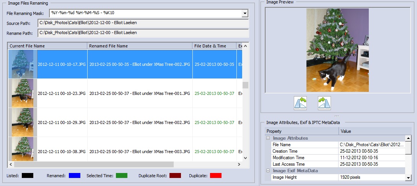Select file name 2012-12-11 00-10-23.JPG

[62, 93]
